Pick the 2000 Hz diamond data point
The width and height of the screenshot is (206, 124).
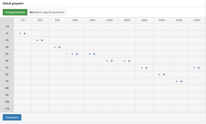[107, 61]
